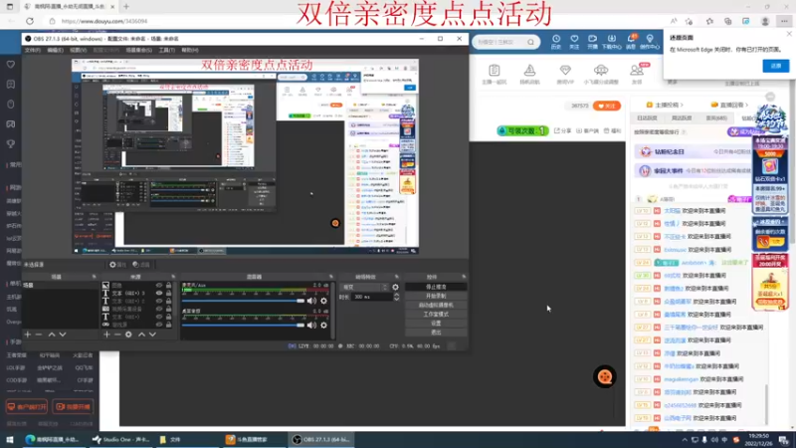
Task: Undock the 来源 panel via corner icon
Action: [x=173, y=277]
